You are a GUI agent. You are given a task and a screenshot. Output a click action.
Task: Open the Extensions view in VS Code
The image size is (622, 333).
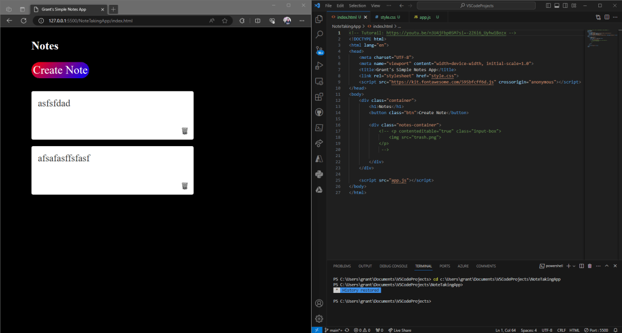(x=319, y=96)
